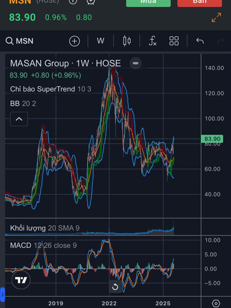The width and height of the screenshot is (231, 308).
Task: Tap the 0.96% change in header
Action: point(56,17)
